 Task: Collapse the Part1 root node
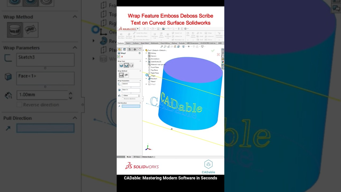[x=143, y=50]
